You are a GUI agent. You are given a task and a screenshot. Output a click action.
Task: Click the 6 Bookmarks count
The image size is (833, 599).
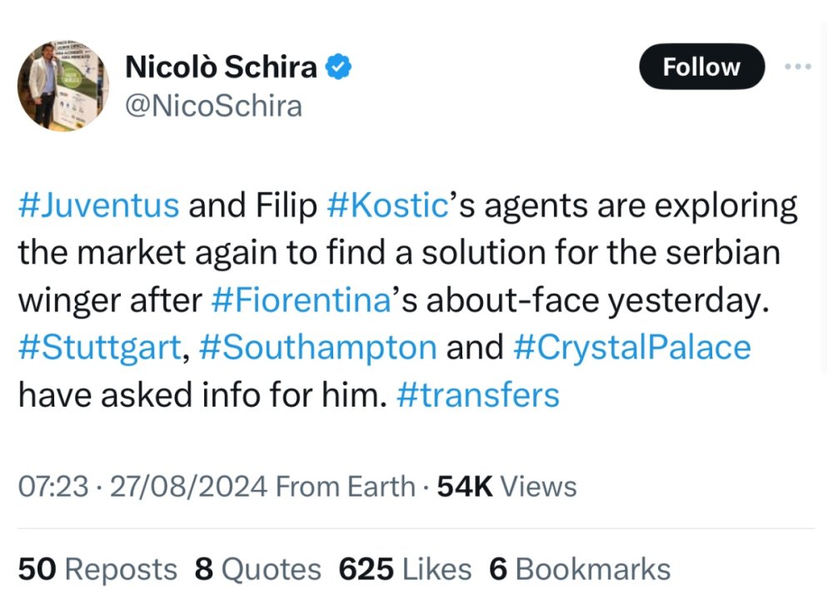580,569
